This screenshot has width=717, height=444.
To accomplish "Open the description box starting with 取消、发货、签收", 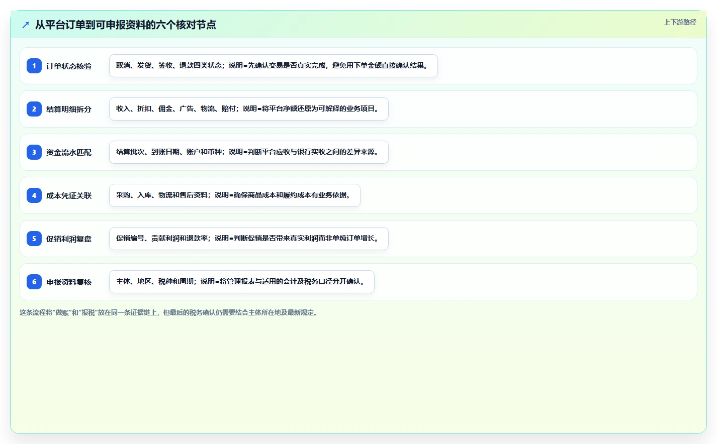I will [274, 66].
